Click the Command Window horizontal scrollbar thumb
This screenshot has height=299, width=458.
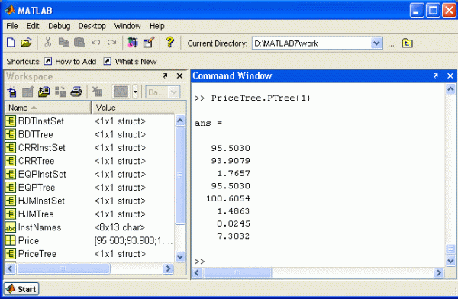pos(237,273)
